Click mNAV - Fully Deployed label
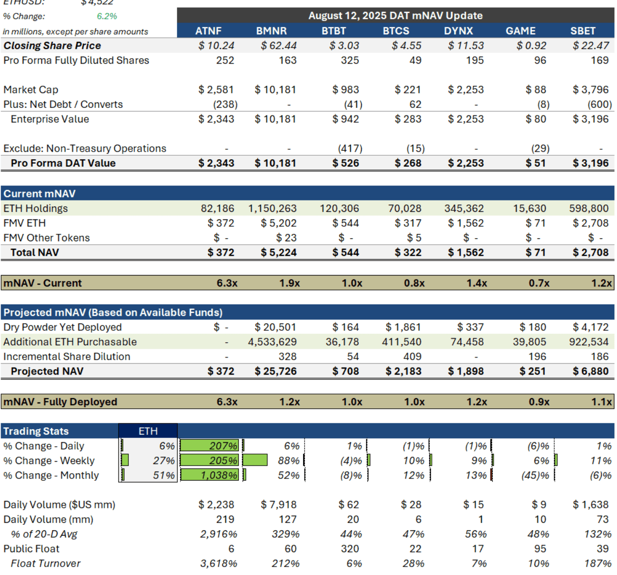This screenshot has height=575, width=617. [60, 402]
